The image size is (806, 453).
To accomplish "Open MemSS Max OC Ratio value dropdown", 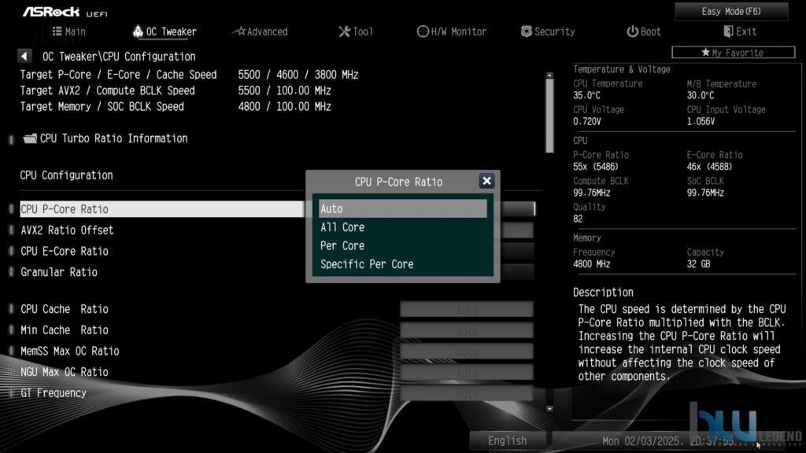I will (467, 352).
